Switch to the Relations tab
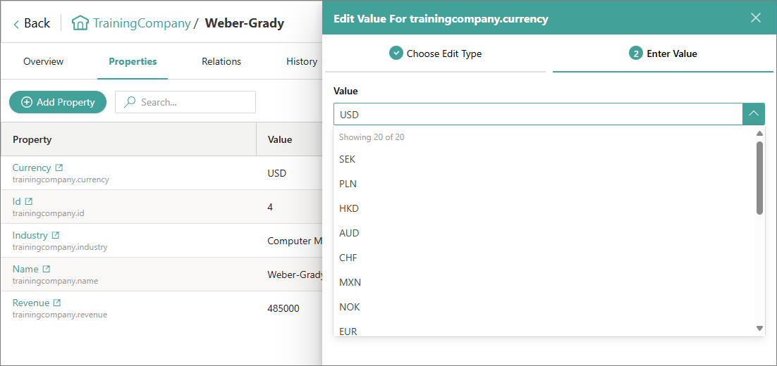777x366 pixels. pyautogui.click(x=221, y=61)
